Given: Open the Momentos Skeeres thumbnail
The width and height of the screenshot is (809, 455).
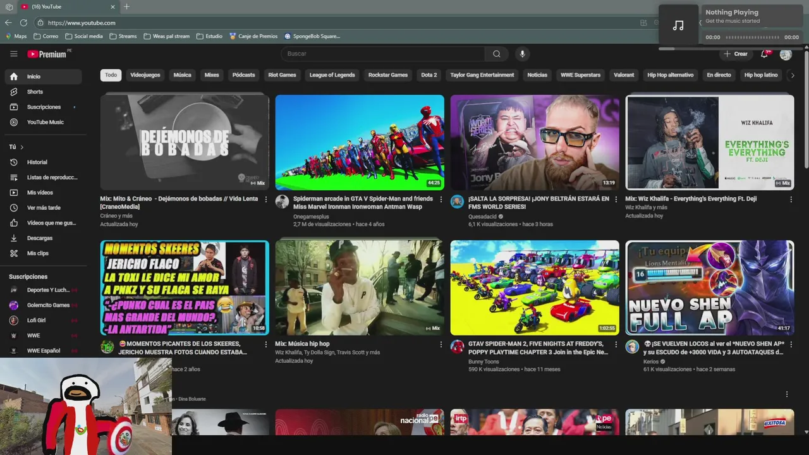Looking at the screenshot, I should point(185,288).
